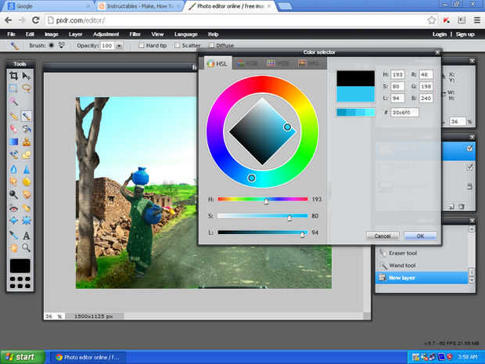Click Cancel in Color selector

point(383,236)
